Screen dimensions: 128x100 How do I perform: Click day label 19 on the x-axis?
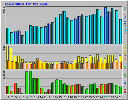tap(75, 97)
